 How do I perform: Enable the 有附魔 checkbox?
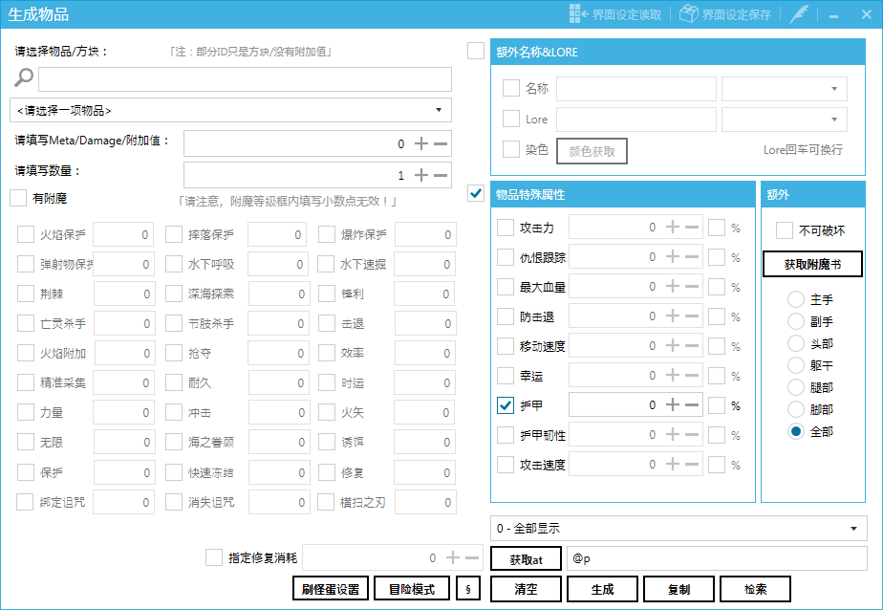pos(18,198)
